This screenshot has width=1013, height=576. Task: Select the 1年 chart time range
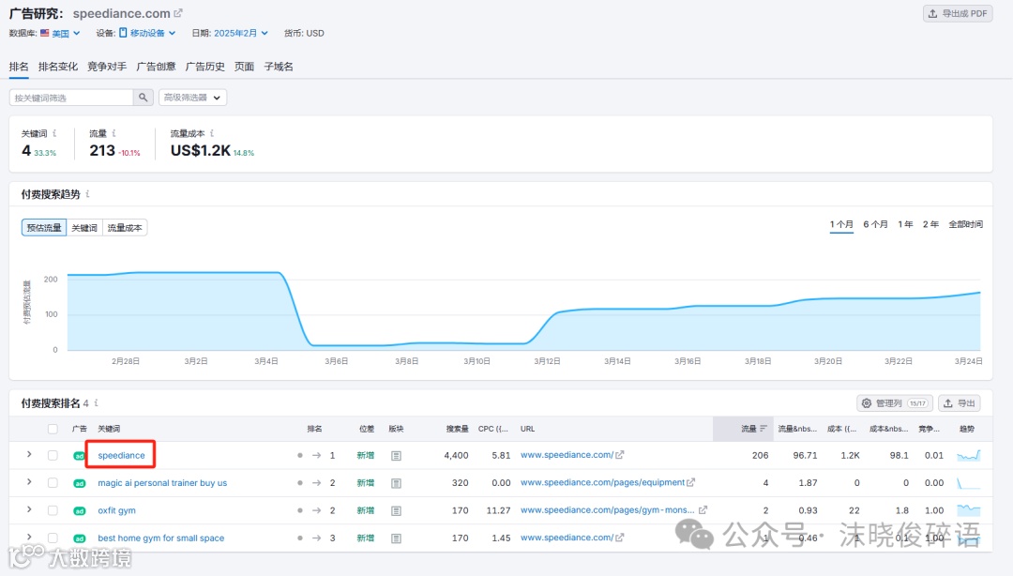pyautogui.click(x=905, y=224)
